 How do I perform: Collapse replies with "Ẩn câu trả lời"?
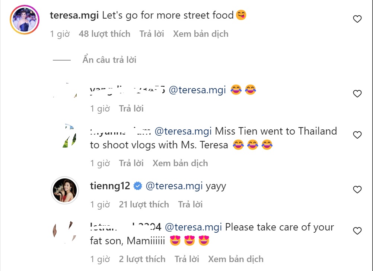click(x=109, y=60)
